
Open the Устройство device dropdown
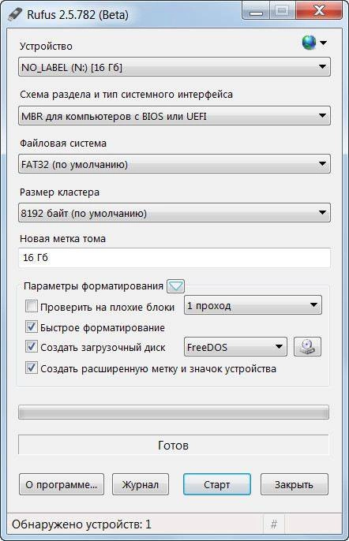[174, 67]
